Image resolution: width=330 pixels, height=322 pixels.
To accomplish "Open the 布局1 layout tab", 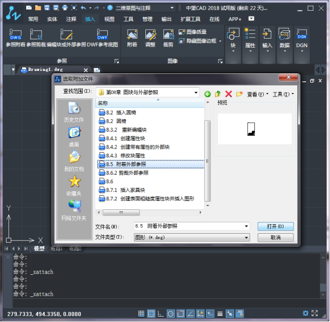I will pos(57,249).
